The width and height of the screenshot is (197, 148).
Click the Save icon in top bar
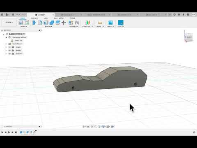tap(13, 14)
